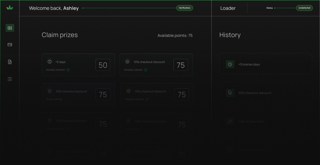This screenshot has width=320, height=165.
Task: Open the download section in the sidebar
Action: [10, 28]
